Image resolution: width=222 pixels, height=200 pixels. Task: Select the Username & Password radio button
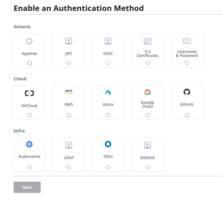pyautogui.click(x=187, y=63)
